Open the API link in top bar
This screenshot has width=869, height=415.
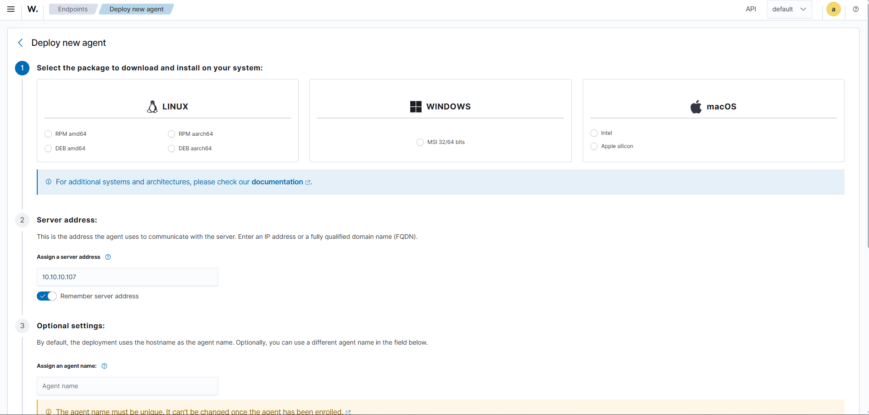[751, 9]
